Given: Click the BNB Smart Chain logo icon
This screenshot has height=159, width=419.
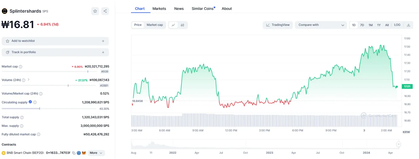Looking at the screenshot, I should [4, 153].
